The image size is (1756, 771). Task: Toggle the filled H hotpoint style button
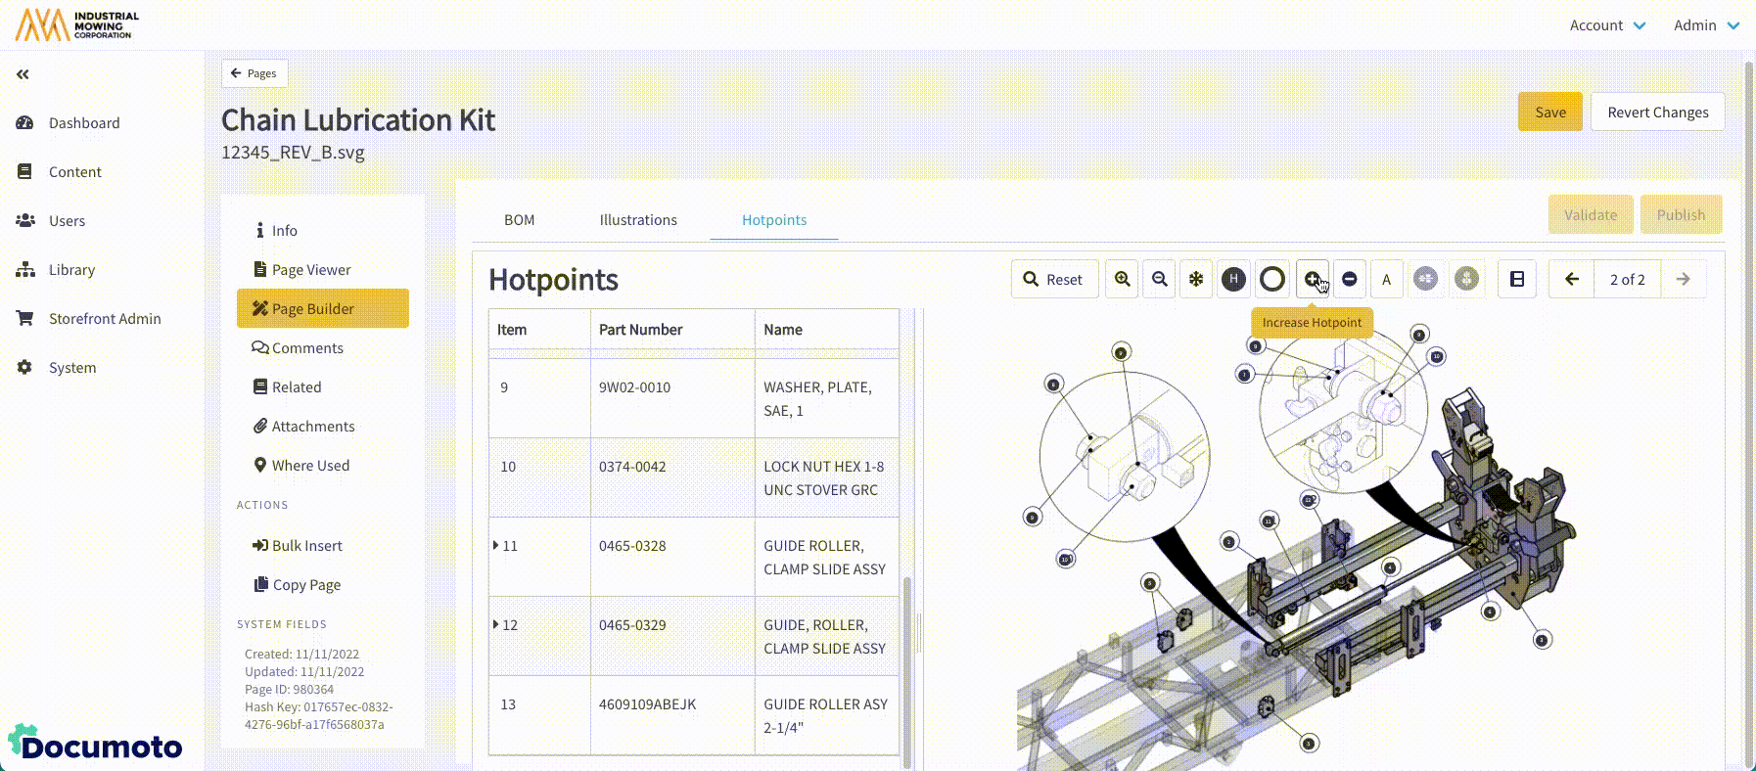[x=1233, y=280]
